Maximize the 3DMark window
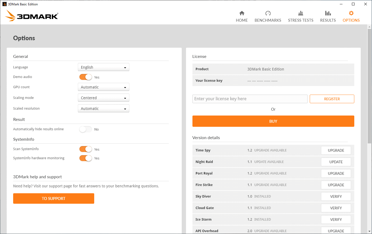Screen dimensions: 372x234 coord(353,4)
